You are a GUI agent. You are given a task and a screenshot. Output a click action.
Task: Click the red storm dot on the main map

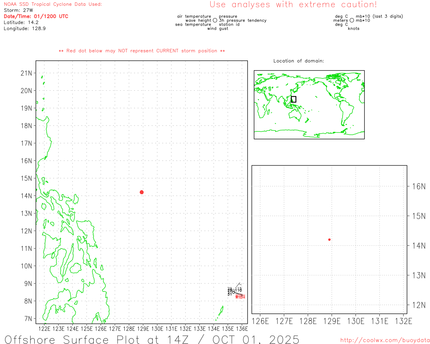coord(141,192)
